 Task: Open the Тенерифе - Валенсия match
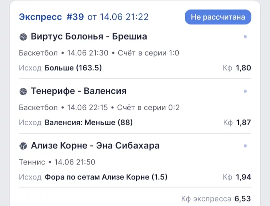tap(79, 91)
